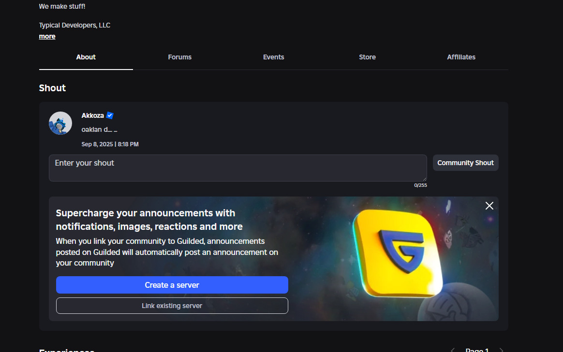Image resolution: width=563 pixels, height=352 pixels.
Task: Expand the group description with more link
Action: (x=47, y=36)
